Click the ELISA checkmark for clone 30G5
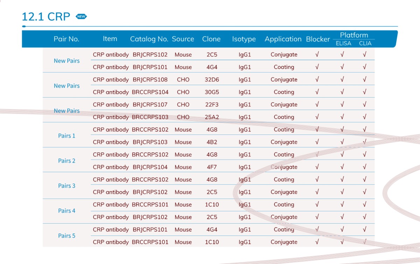This screenshot has width=420, height=264. click(342, 92)
